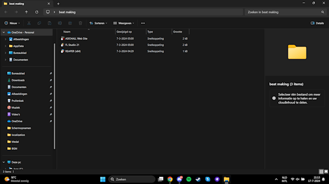Screen dimensions: 329x184
Task: Select the FL Studio 21 shortcut
Action: click(72, 45)
